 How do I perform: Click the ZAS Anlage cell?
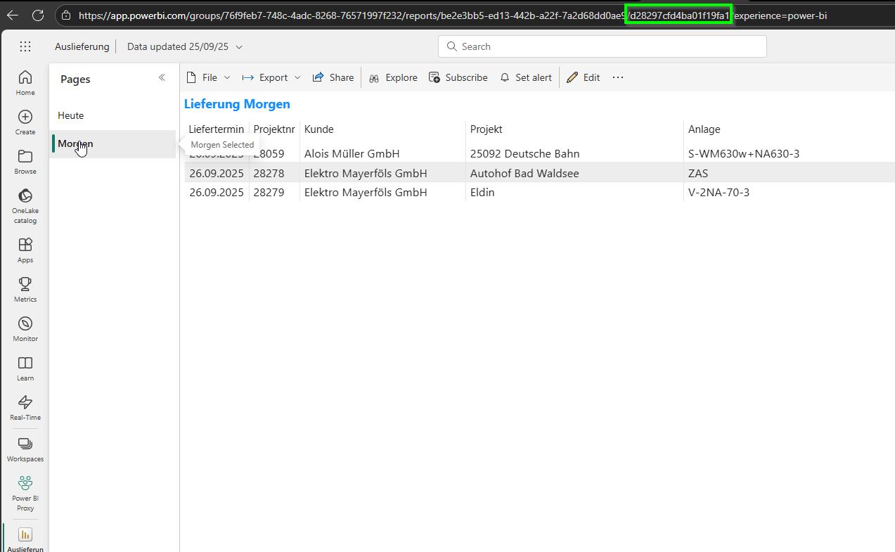point(698,173)
